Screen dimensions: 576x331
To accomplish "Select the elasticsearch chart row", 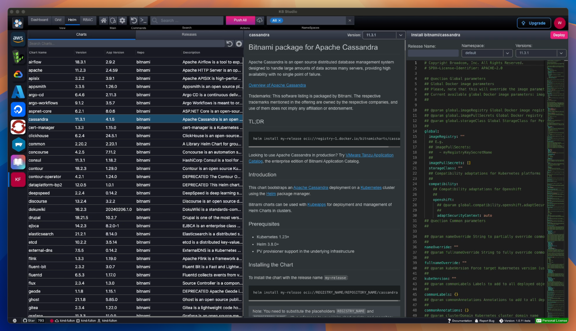I will (x=135, y=234).
